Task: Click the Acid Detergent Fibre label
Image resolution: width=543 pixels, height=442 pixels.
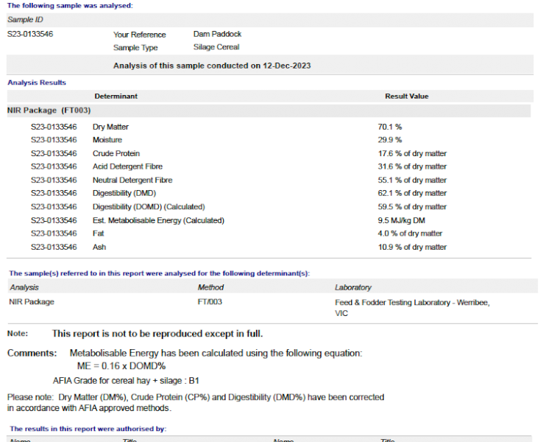Action: pyautogui.click(x=127, y=167)
